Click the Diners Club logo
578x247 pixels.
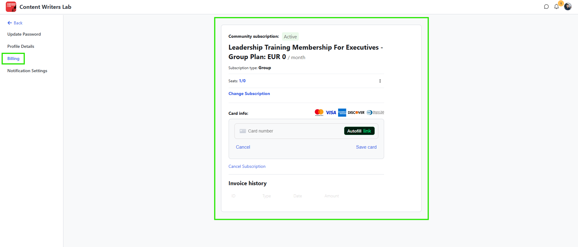tap(375, 112)
